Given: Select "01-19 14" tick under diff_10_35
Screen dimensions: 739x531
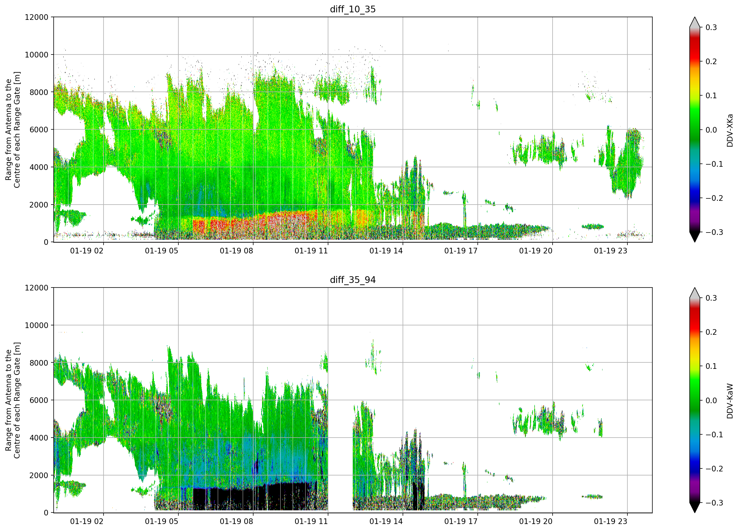Looking at the screenshot, I should coord(386,251).
